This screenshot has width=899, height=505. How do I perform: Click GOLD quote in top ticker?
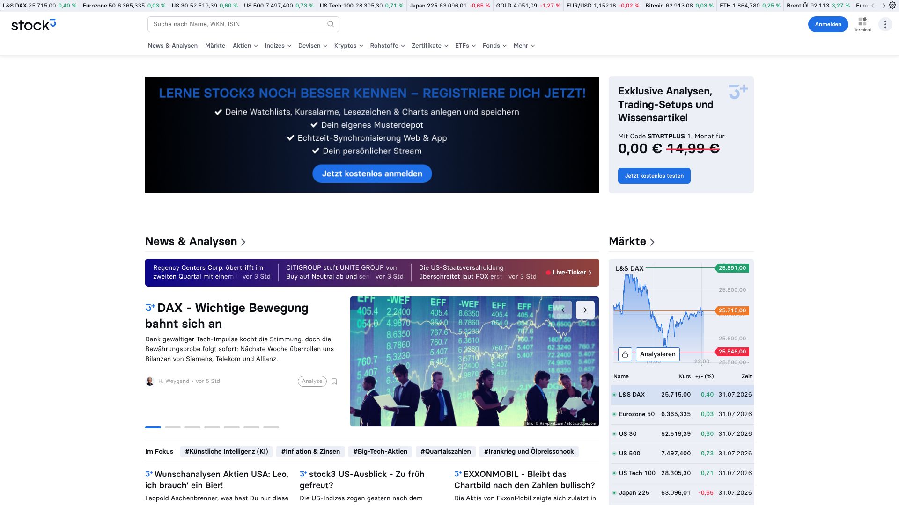pyautogui.click(x=528, y=6)
